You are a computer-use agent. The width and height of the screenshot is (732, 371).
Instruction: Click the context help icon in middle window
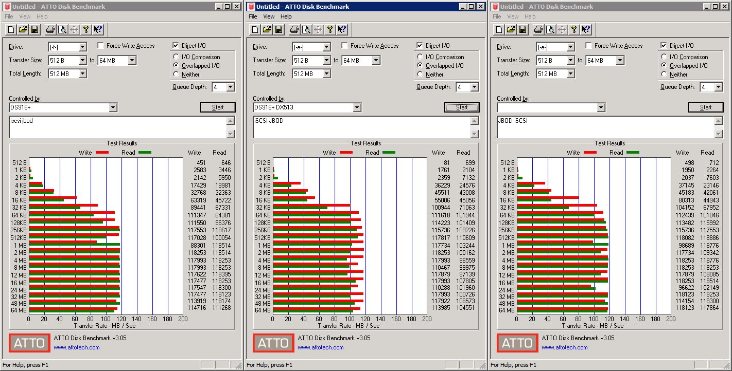(x=342, y=29)
